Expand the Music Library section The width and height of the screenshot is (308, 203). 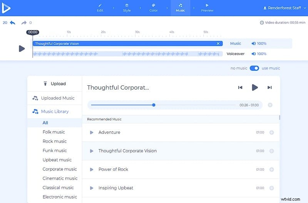55,111
